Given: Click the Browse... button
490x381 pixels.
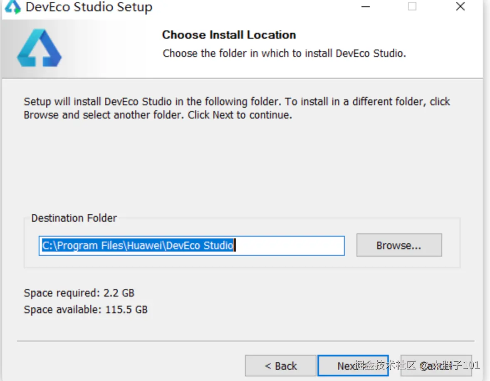Looking at the screenshot, I should 398,245.
